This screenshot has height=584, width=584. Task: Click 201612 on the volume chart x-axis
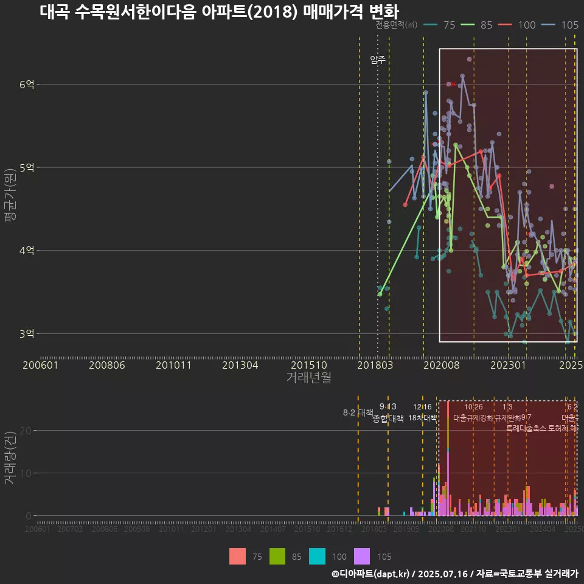click(x=339, y=529)
